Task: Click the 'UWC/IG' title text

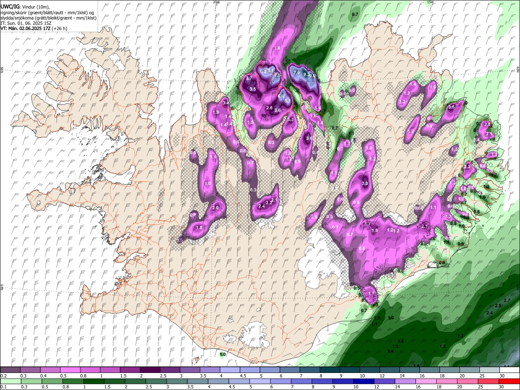Action: pos(9,6)
